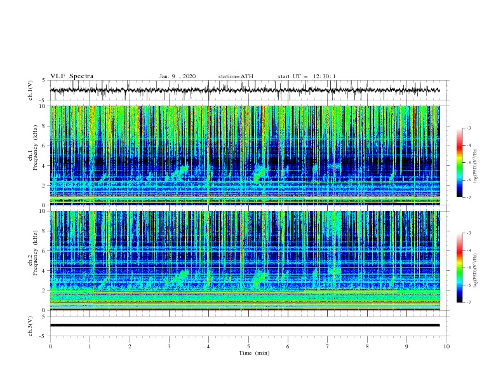Click the "-5" tick on ch.3(V) axis
This screenshot has height=389, width=503.
pos(43,336)
